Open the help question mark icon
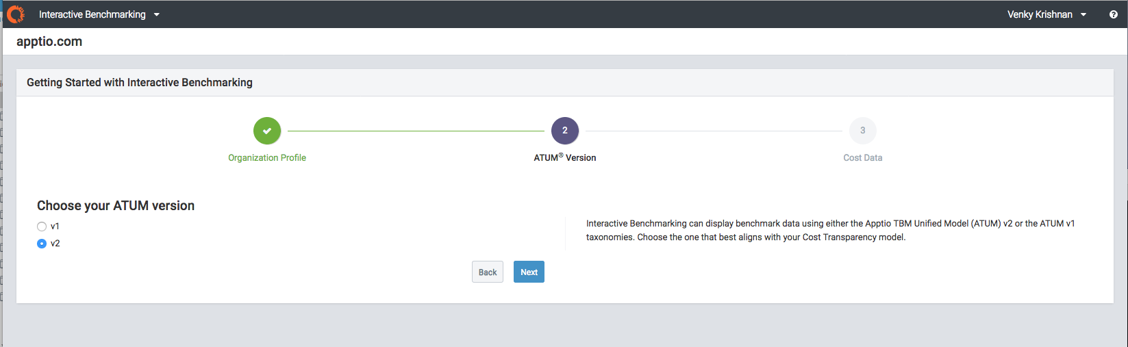Image resolution: width=1128 pixels, height=347 pixels. (x=1113, y=14)
